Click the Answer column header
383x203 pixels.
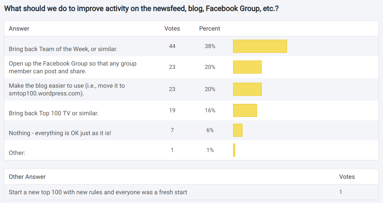coord(19,29)
